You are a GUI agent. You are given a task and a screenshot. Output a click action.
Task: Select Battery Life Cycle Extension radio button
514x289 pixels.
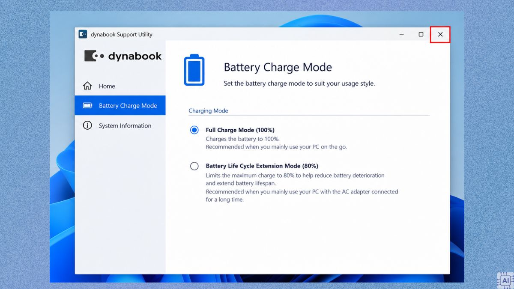[x=194, y=166]
